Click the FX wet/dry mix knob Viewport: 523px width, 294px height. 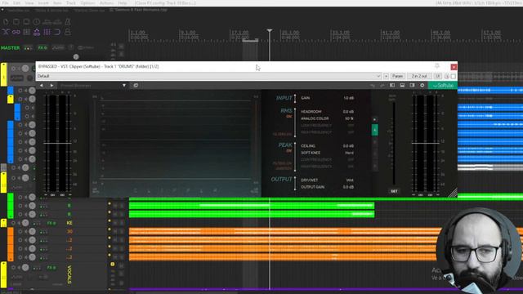click(x=447, y=76)
